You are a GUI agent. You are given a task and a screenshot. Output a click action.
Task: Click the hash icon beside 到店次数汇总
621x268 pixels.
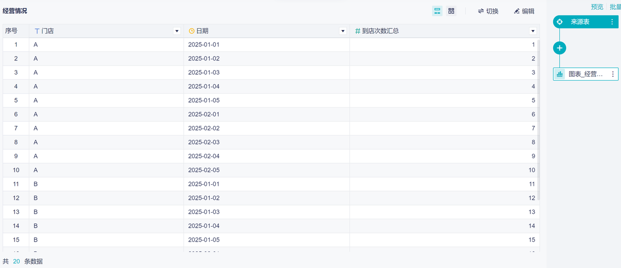[358, 31]
